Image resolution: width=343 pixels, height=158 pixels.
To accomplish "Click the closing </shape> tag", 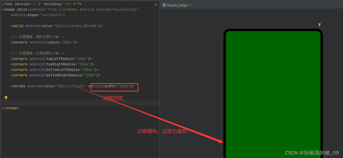I will (x=11, y=108).
